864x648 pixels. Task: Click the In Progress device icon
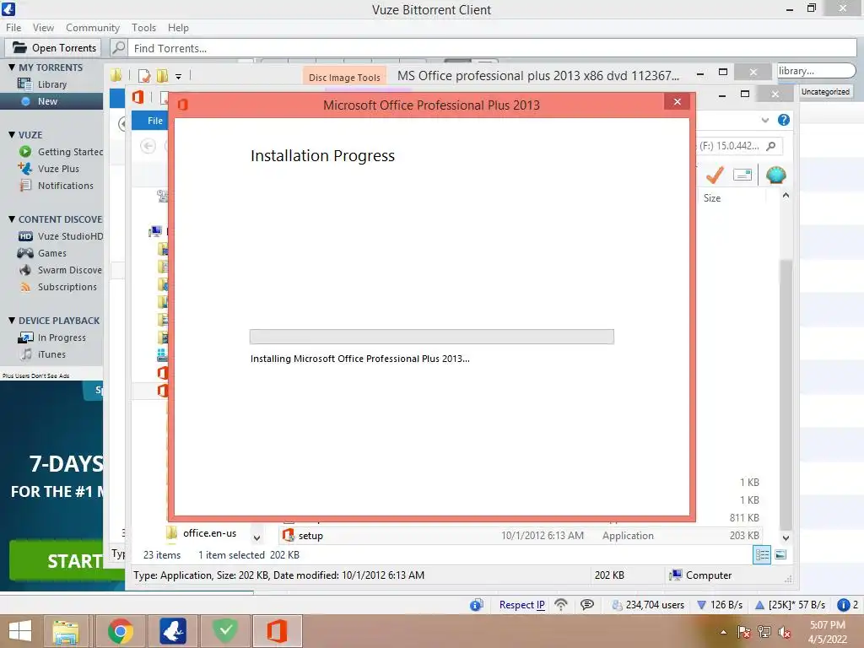pyautogui.click(x=25, y=337)
